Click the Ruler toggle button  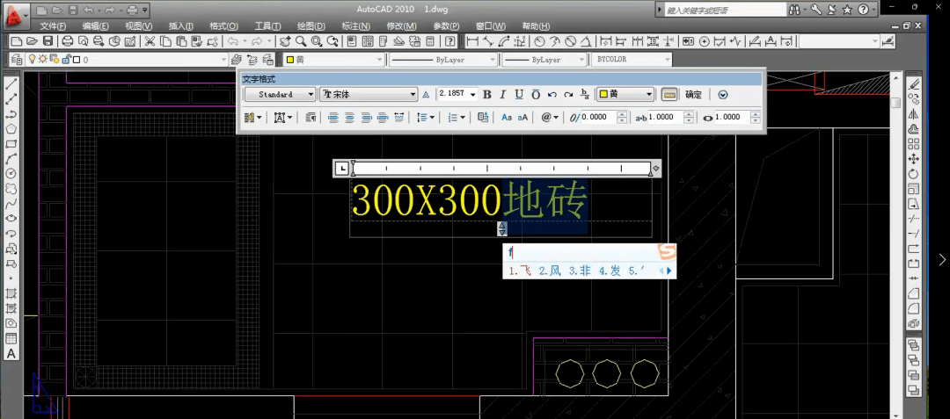coord(669,94)
